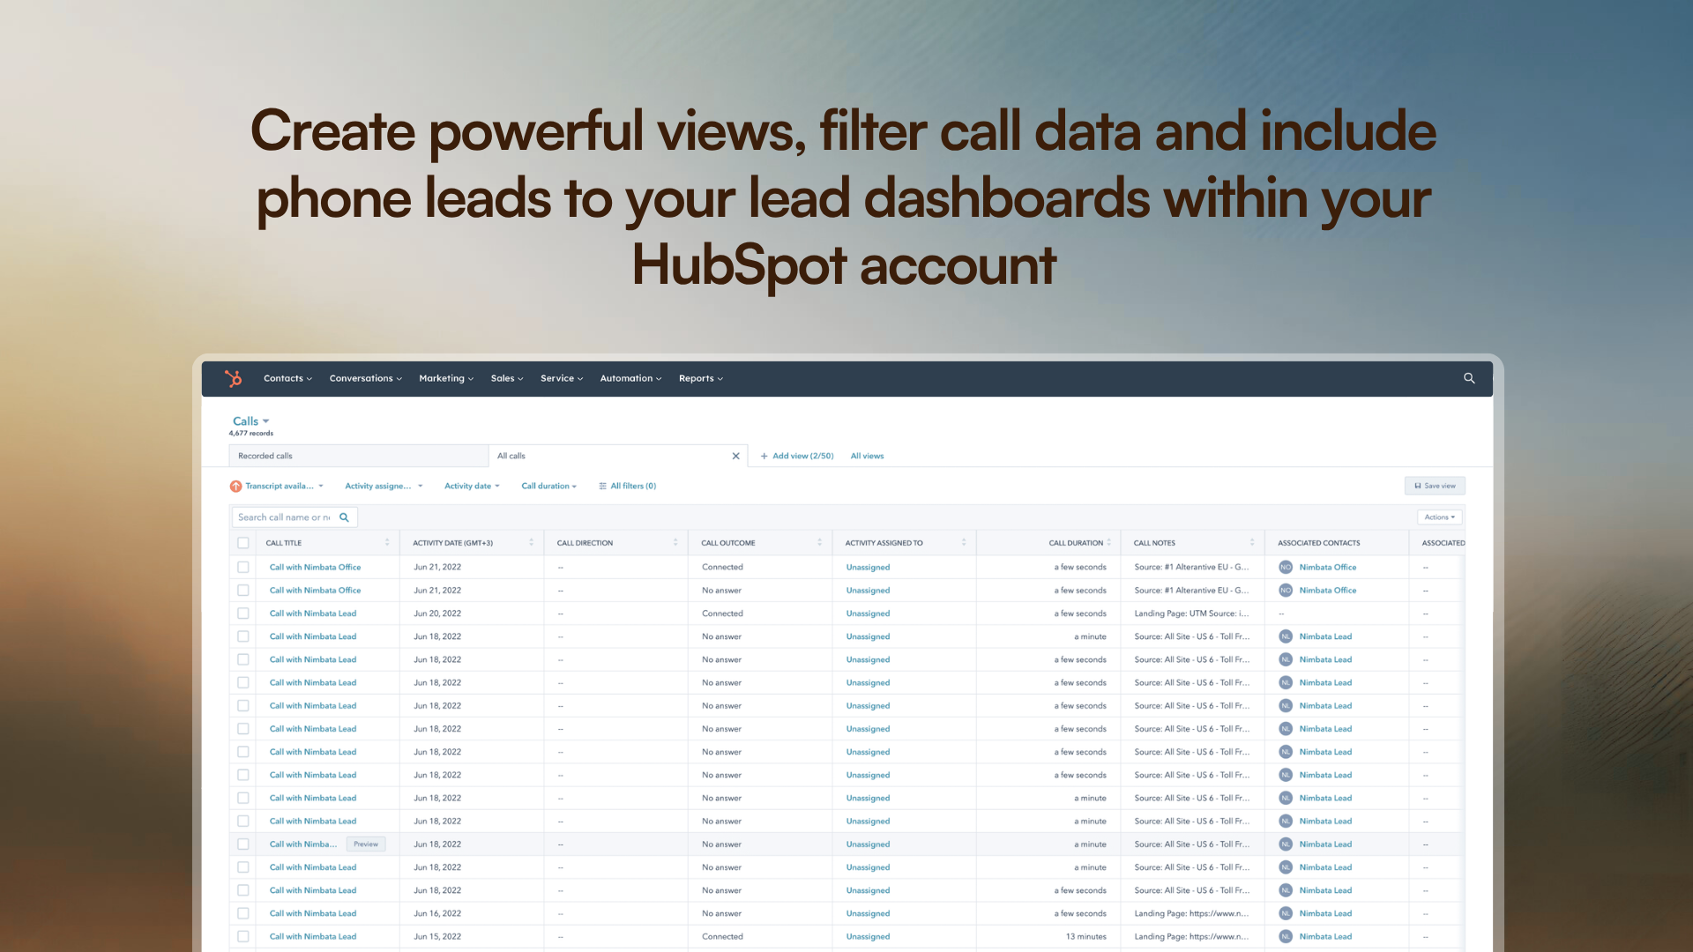Switch to Recorded calls view tab

[x=359, y=456]
